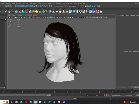Screen dimensions: 139x104
Task: Toggle auto keyframe icon near range slider
Action: pos(107,95)
